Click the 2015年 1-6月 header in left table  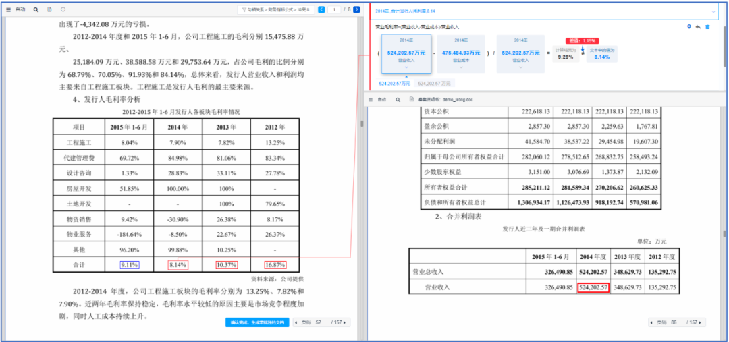coord(130,127)
